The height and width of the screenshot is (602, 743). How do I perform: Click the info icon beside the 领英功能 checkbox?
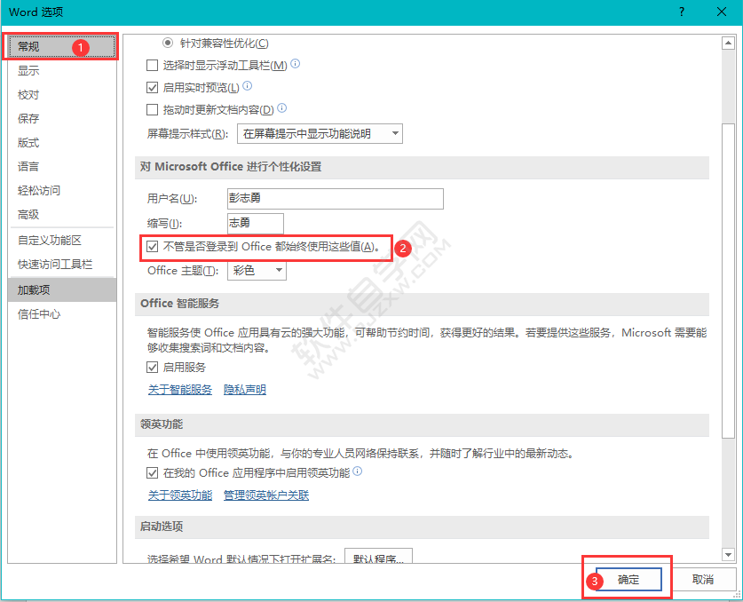tap(359, 471)
